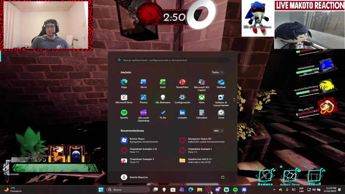Show all apps with Todos button
Screen dimensions: 345x194
click(x=217, y=72)
